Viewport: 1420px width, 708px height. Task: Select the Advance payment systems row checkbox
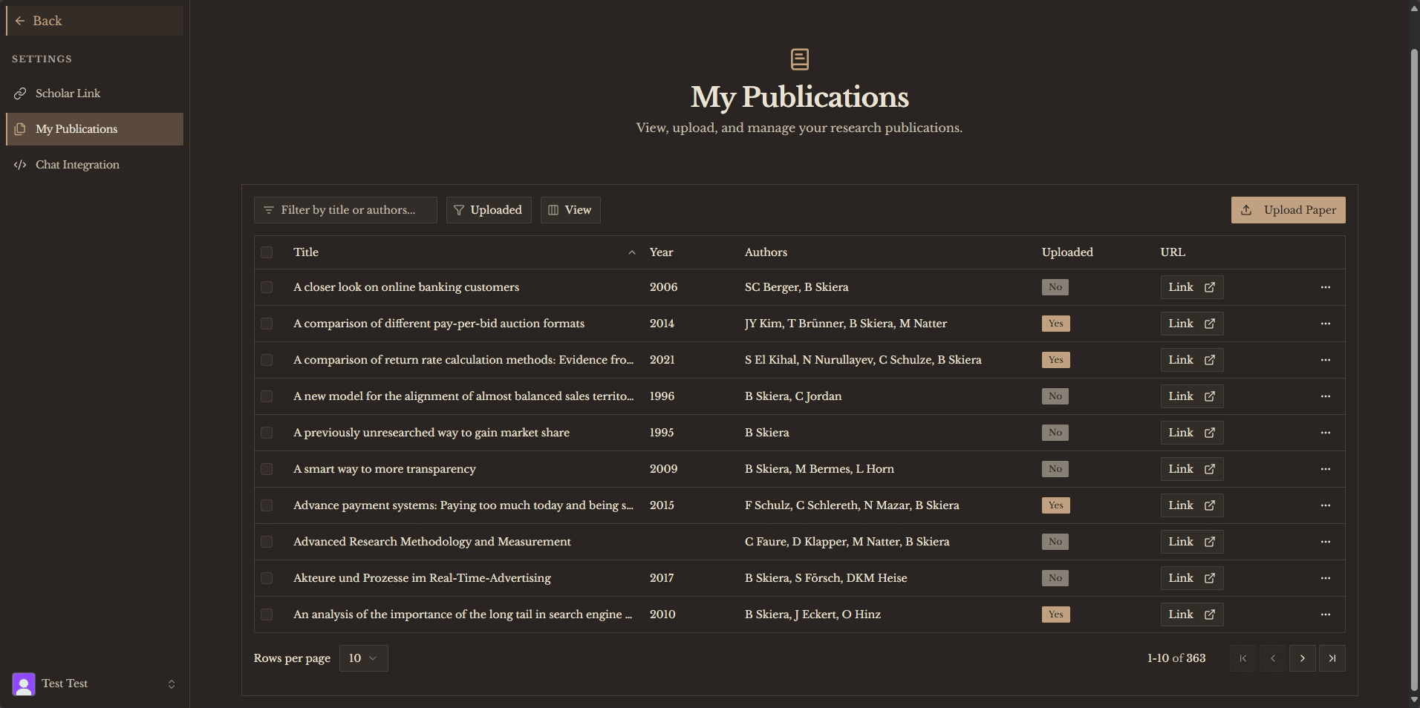[x=267, y=505]
